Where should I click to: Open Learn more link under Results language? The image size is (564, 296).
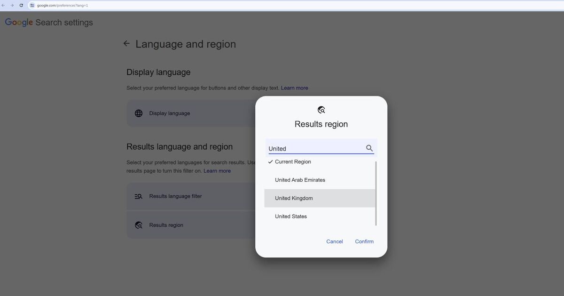click(x=217, y=171)
